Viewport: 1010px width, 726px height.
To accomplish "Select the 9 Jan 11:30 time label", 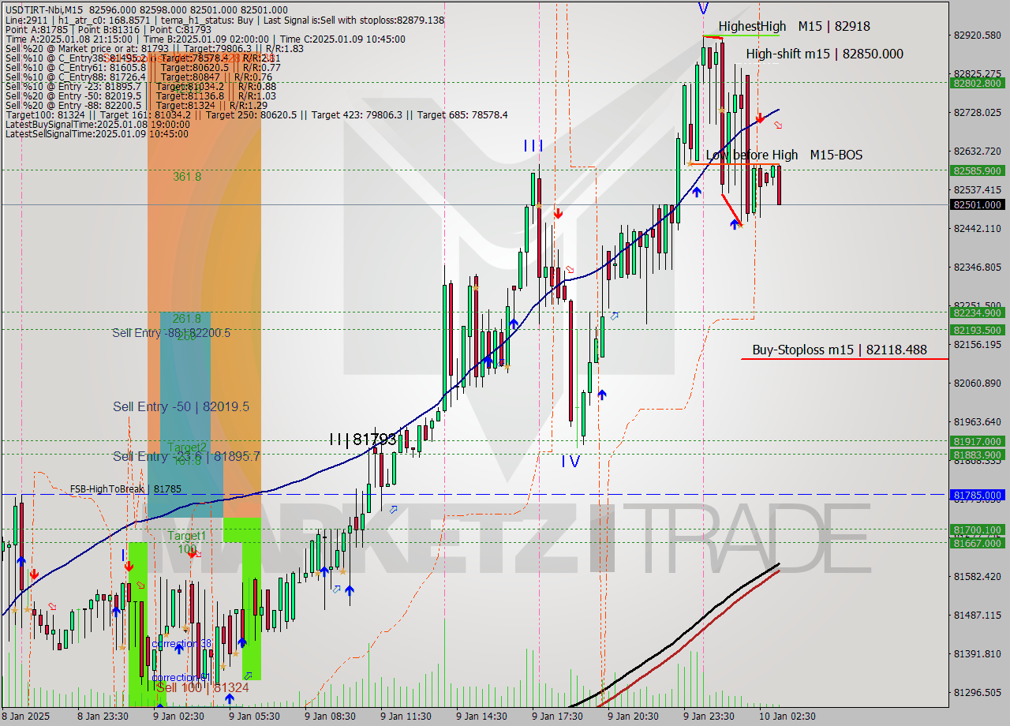I will click(406, 716).
